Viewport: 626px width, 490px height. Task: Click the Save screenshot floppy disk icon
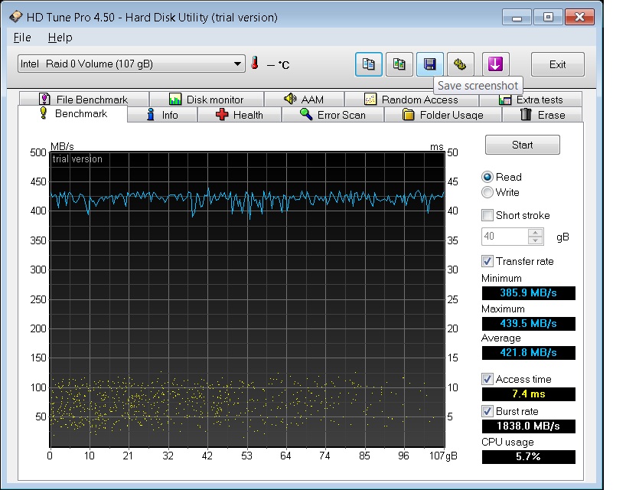point(429,64)
